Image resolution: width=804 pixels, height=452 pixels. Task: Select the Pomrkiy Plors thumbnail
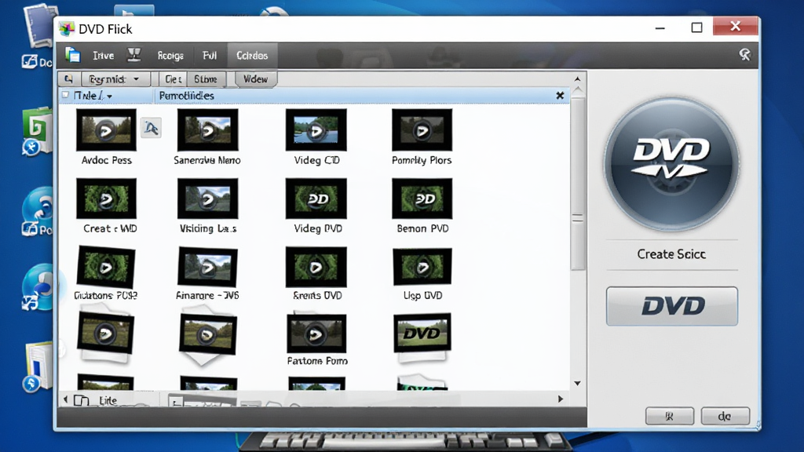point(422,129)
